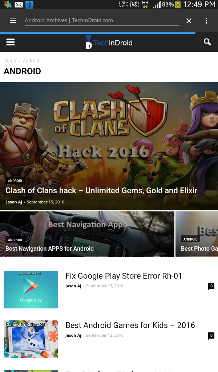Image resolution: width=218 pixels, height=372 pixels.
Task: Tap comment count on Play Store article
Action: pyautogui.click(x=211, y=286)
